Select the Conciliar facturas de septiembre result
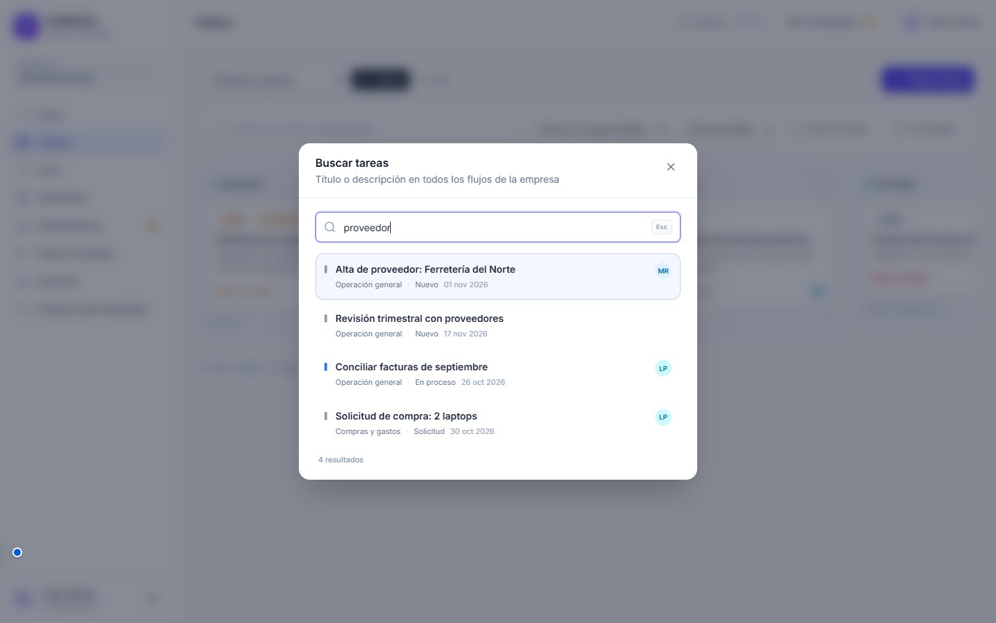Image resolution: width=996 pixels, height=623 pixels. (x=498, y=374)
